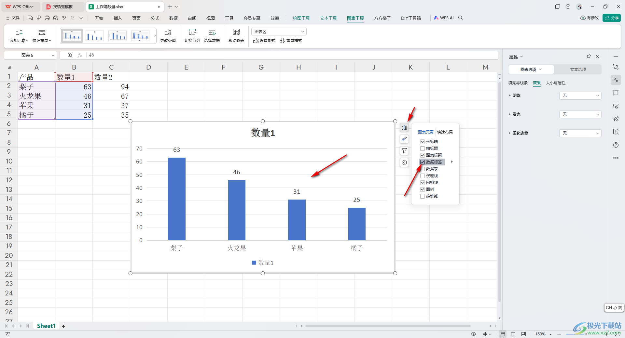Pin the Properties panel

coord(589,57)
